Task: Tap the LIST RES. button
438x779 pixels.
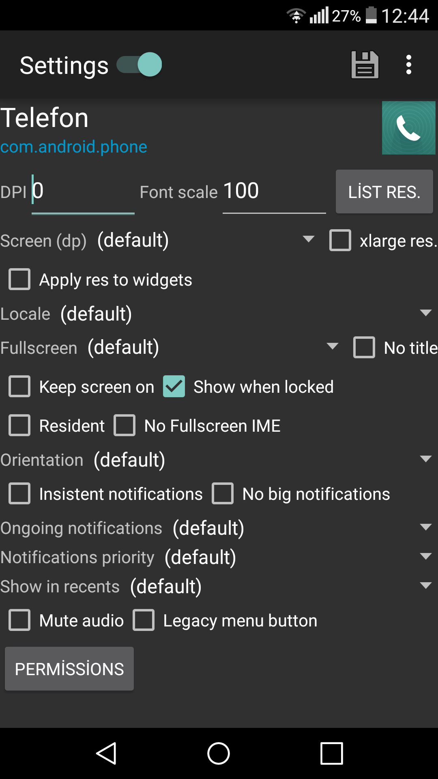Action: 384,192
